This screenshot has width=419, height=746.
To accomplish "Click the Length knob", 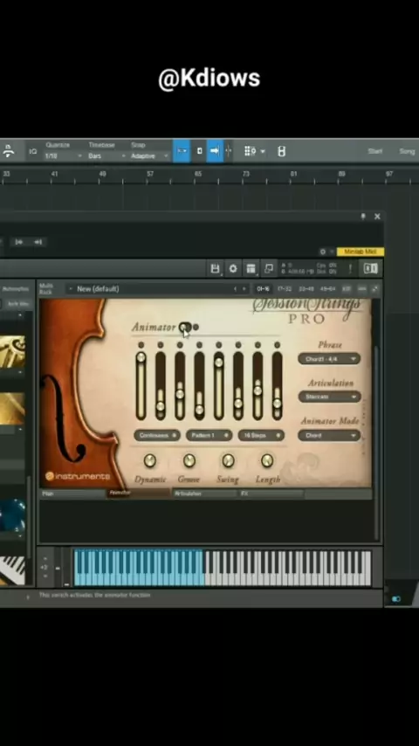I will click(x=267, y=460).
